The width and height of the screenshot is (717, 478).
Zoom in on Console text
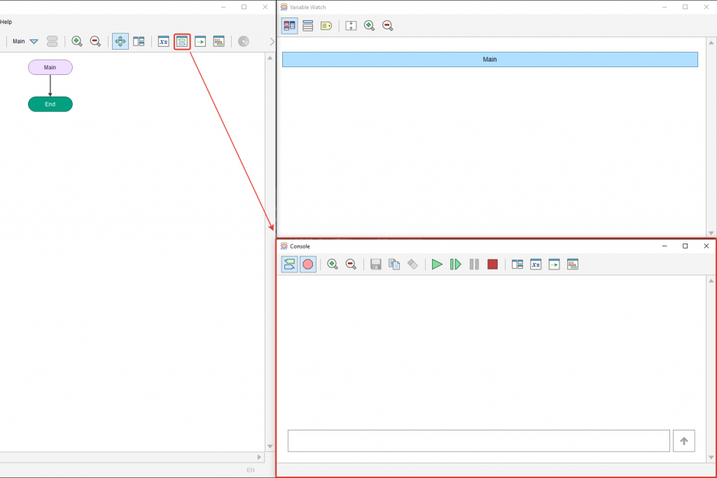(333, 264)
